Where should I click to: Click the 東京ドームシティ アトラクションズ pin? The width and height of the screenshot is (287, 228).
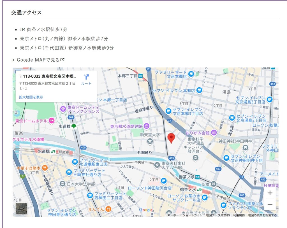(x=63, y=109)
